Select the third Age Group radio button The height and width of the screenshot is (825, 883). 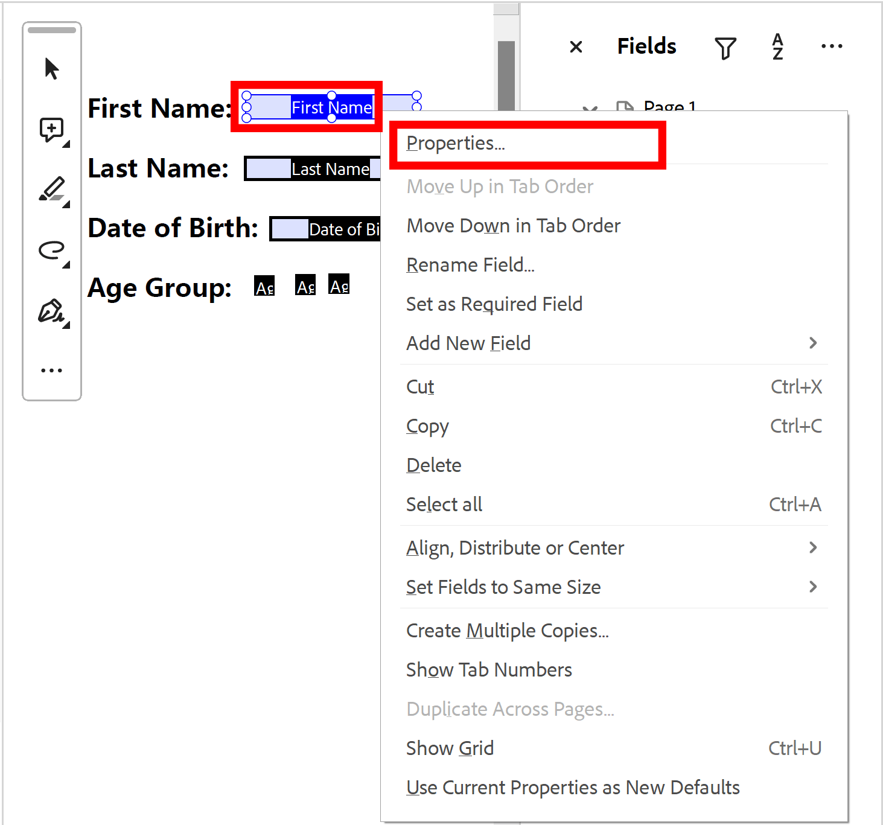tap(339, 285)
